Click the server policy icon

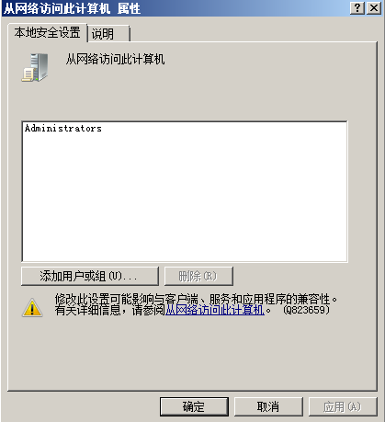[35, 67]
